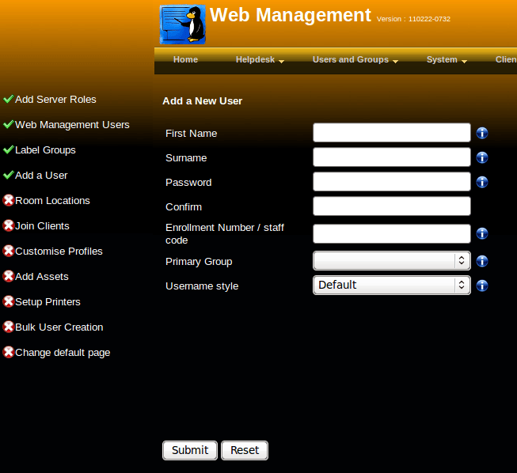
Task: Click green check beside Web Management Users
Action: 8,124
